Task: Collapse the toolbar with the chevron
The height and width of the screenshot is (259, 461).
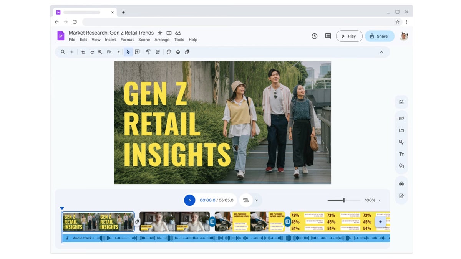Action: [x=381, y=52]
